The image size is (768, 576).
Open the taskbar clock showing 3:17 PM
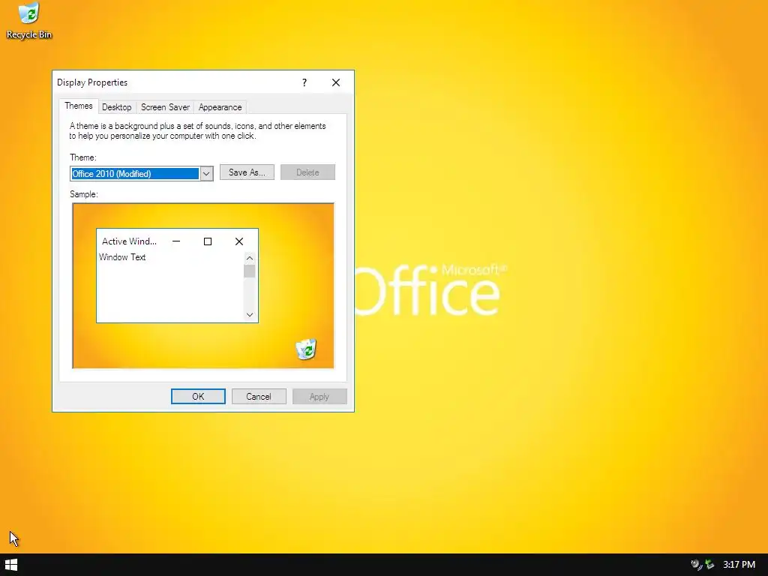point(739,564)
